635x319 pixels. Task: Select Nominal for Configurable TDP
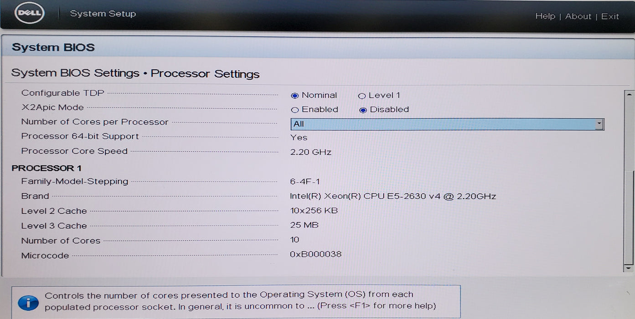[x=294, y=96]
